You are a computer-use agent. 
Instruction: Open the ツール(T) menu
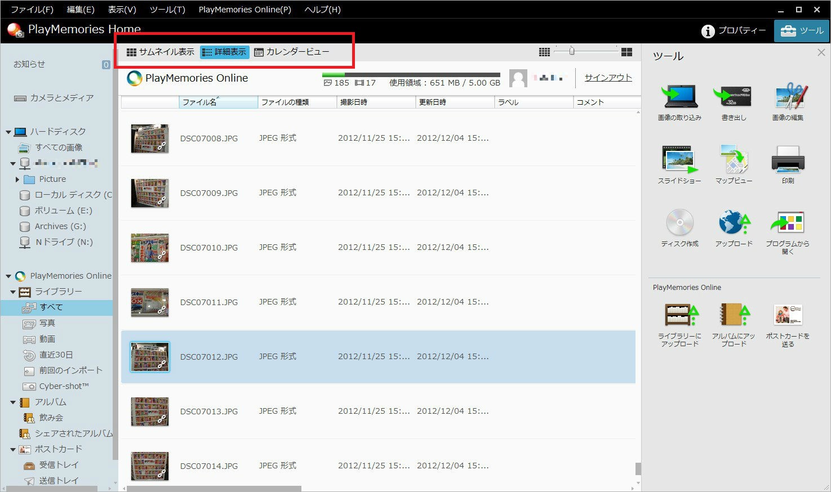pyautogui.click(x=167, y=10)
